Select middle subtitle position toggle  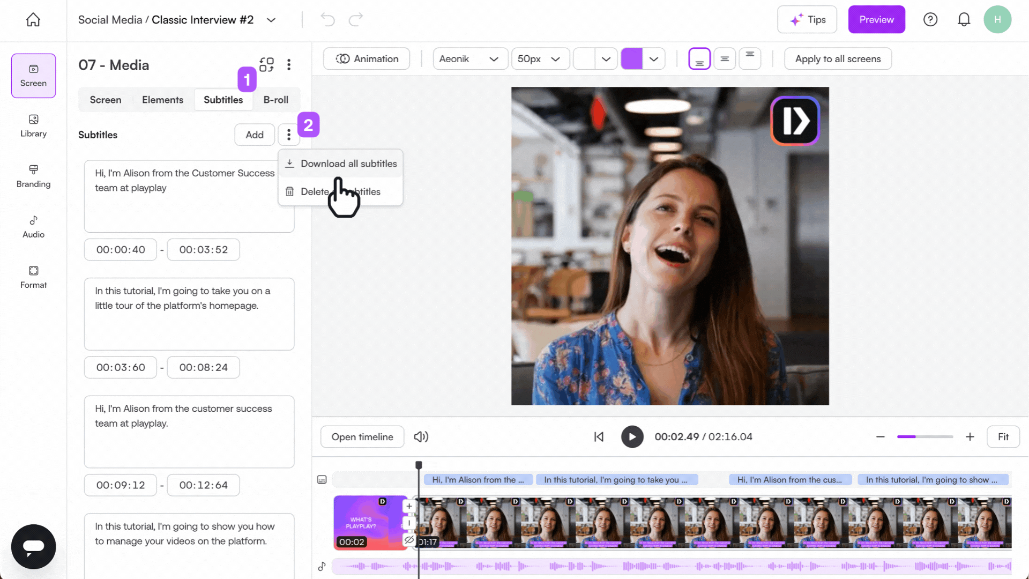(724, 59)
